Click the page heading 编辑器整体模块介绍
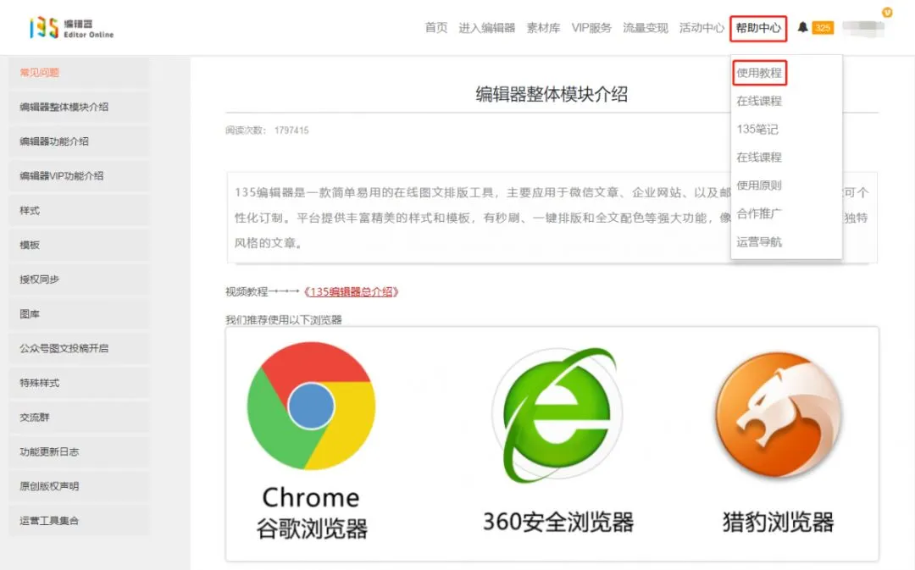 pyautogui.click(x=552, y=94)
